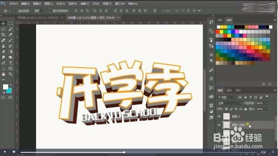Enable Show Transform Controls checkbox
Screen dimensions: 278x156
point(50,11)
